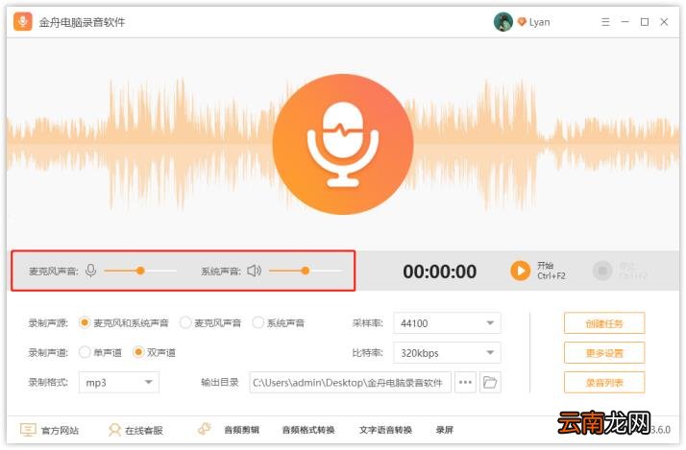Open 官方网站 official website link
Image resolution: width=686 pixels, height=450 pixels.
click(x=60, y=431)
